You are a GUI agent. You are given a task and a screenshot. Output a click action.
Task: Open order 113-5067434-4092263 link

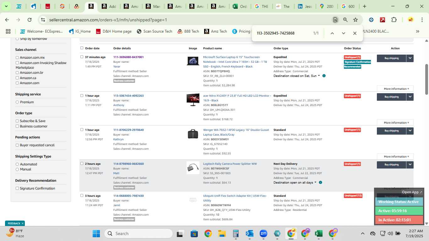pyautogui.click(x=128, y=96)
